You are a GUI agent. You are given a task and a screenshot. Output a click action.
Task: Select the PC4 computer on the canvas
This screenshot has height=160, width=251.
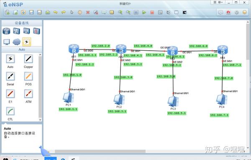(222, 100)
